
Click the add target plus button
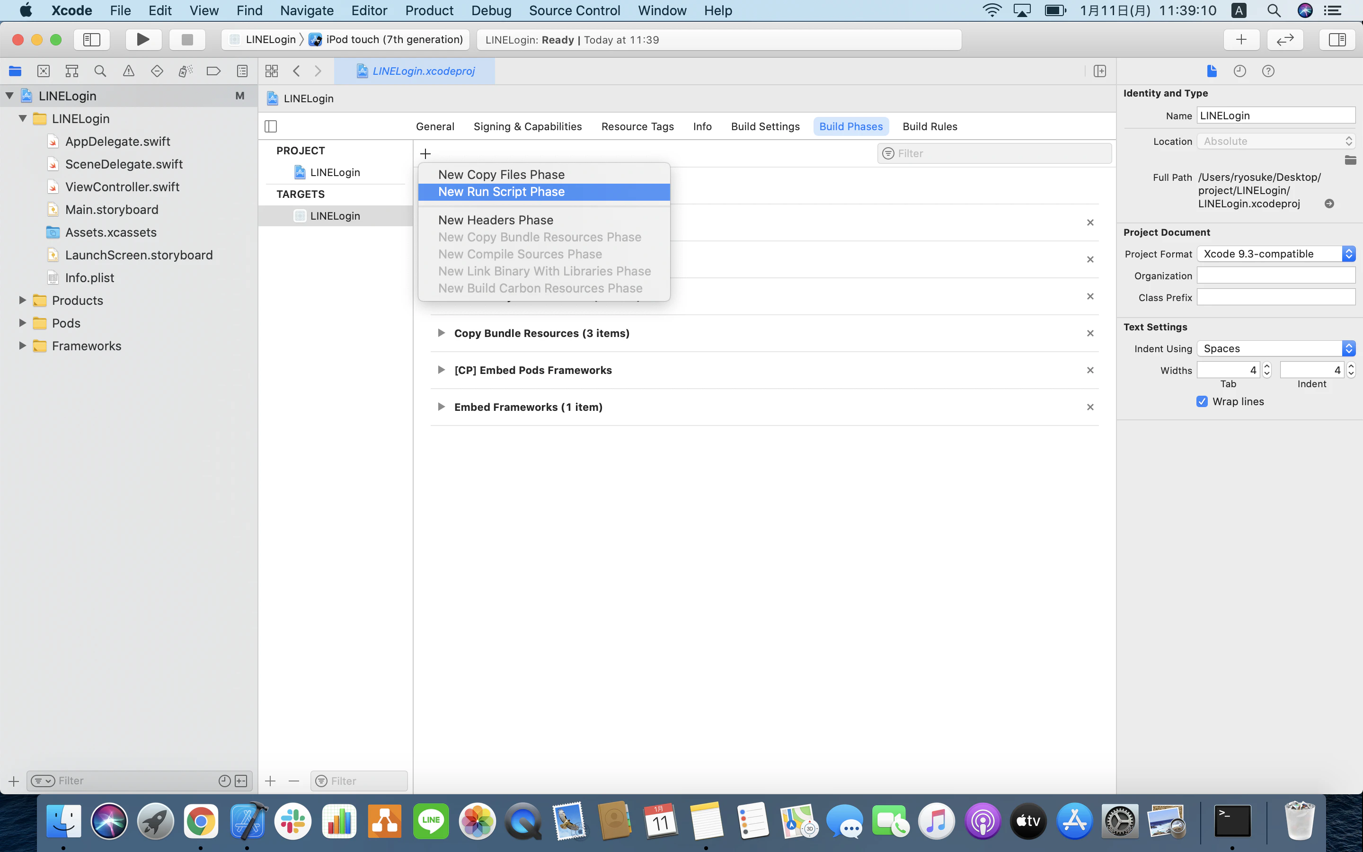(270, 781)
